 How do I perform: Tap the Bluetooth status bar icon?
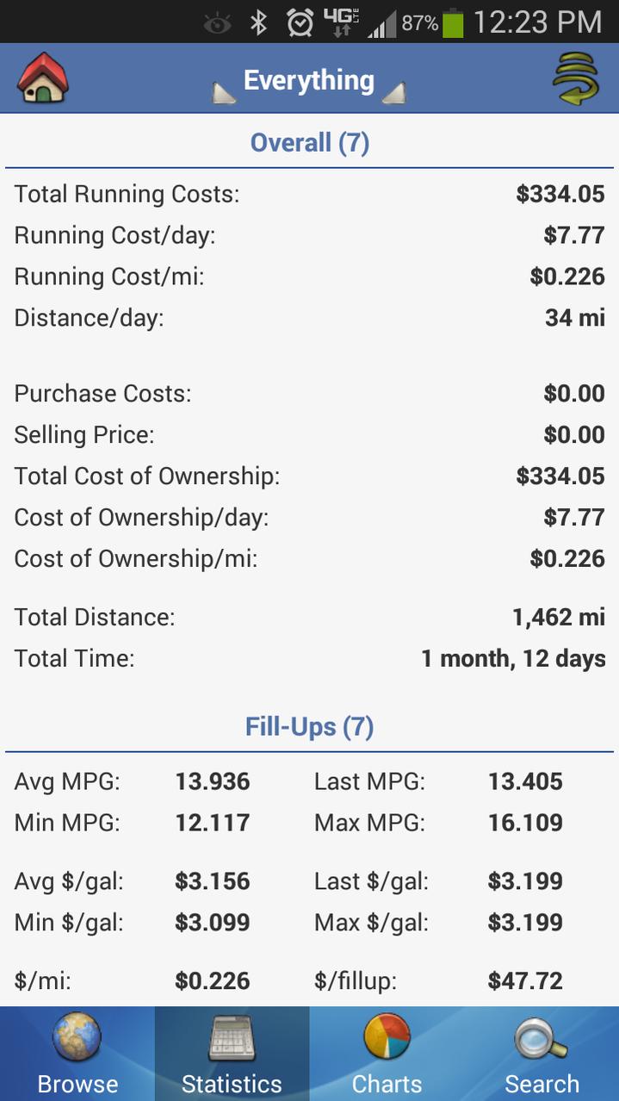click(258, 22)
